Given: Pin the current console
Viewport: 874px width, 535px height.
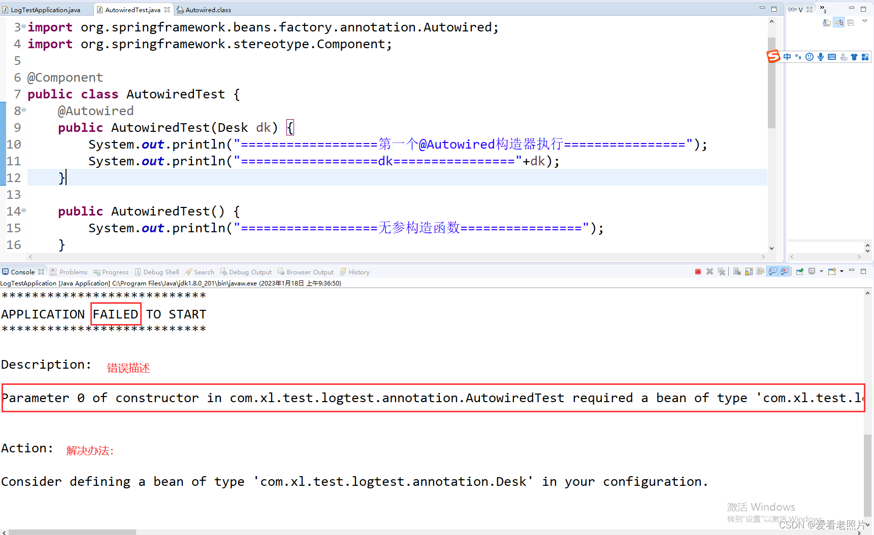Looking at the screenshot, I should [800, 272].
